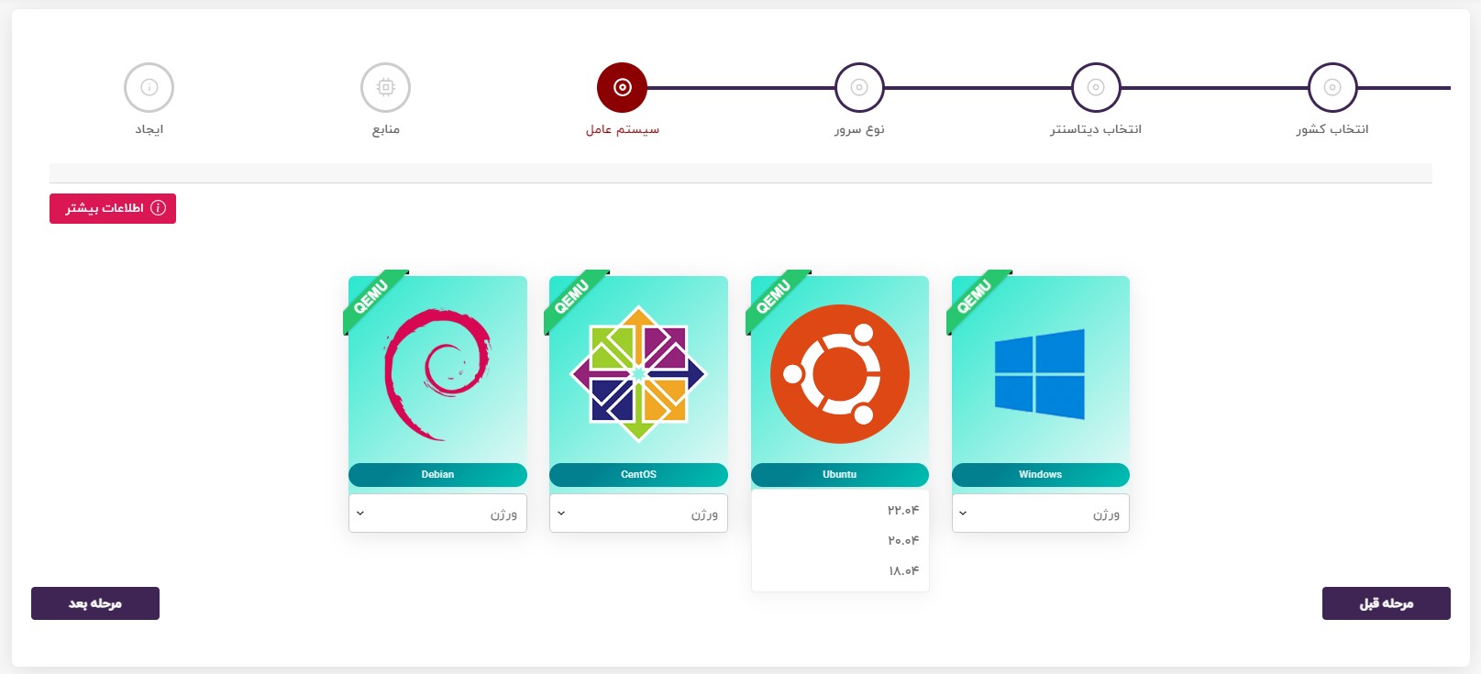
Task: Select the Ubuntu circle logo
Action: click(x=840, y=374)
